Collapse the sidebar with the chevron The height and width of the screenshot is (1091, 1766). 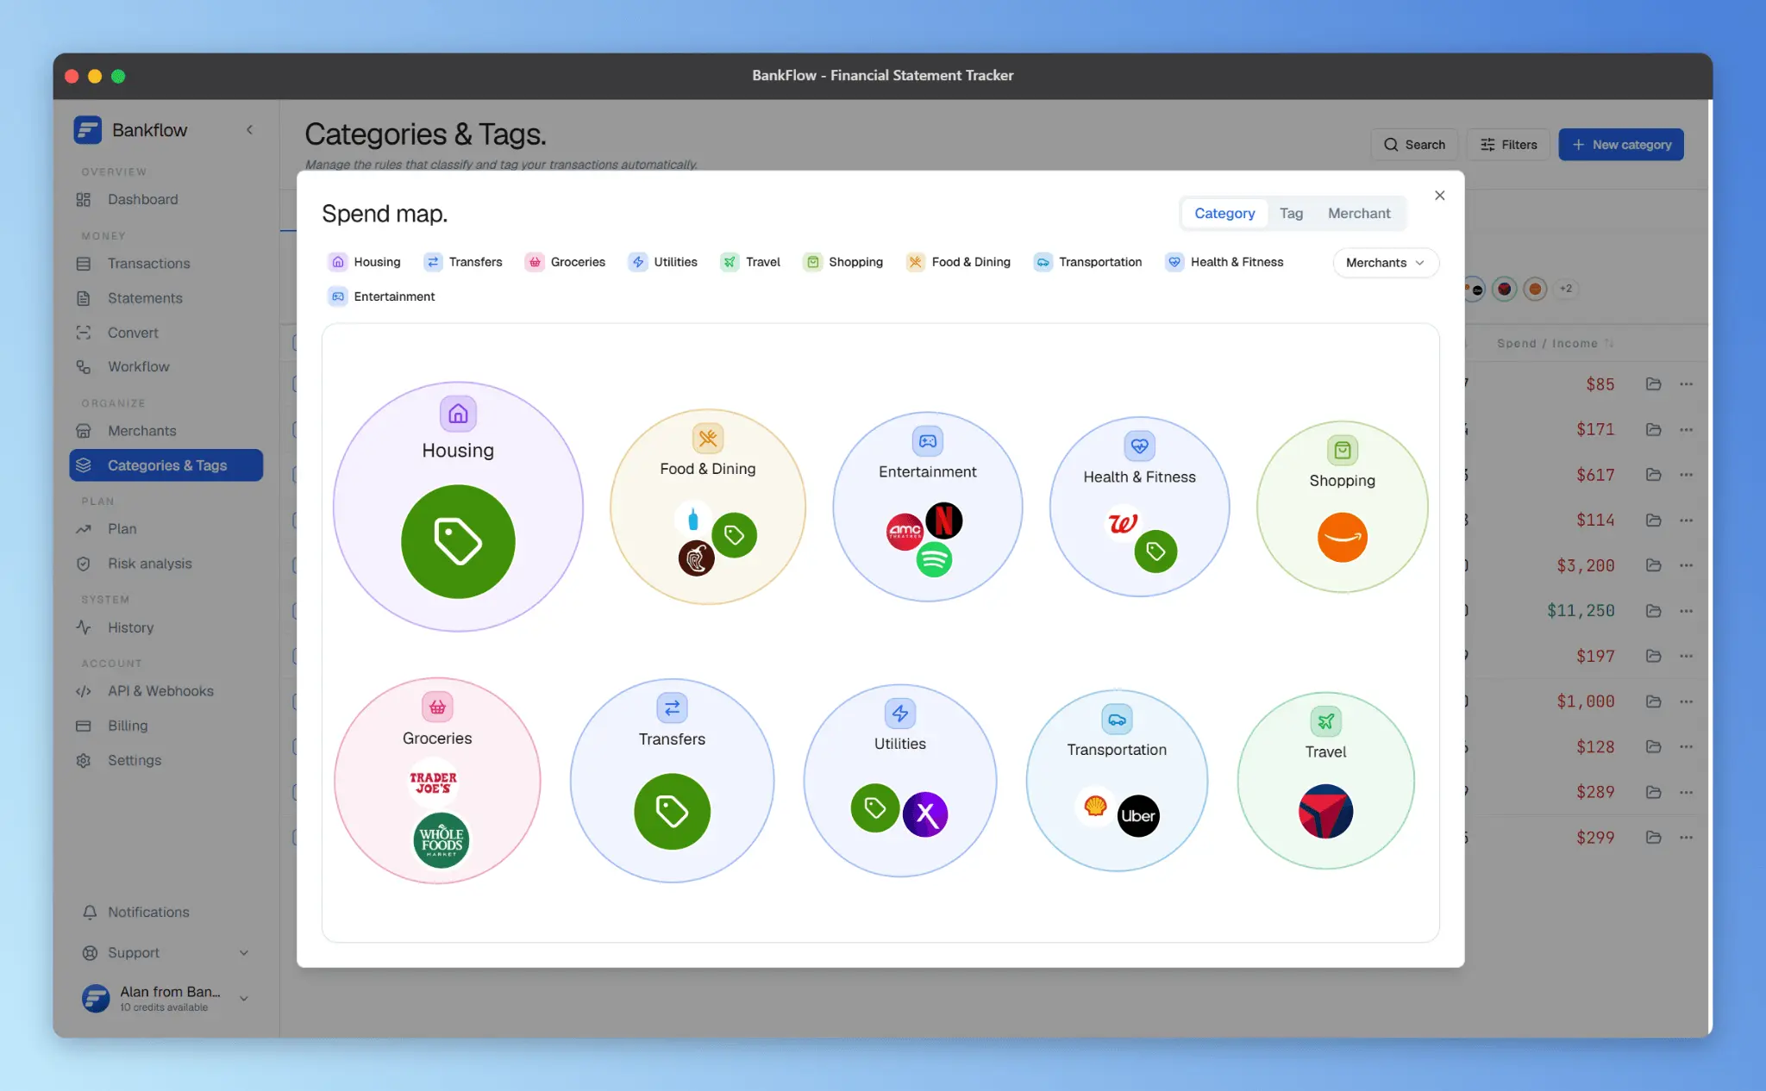250,130
